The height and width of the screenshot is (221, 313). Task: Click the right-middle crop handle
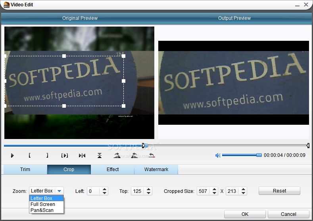(123, 81)
